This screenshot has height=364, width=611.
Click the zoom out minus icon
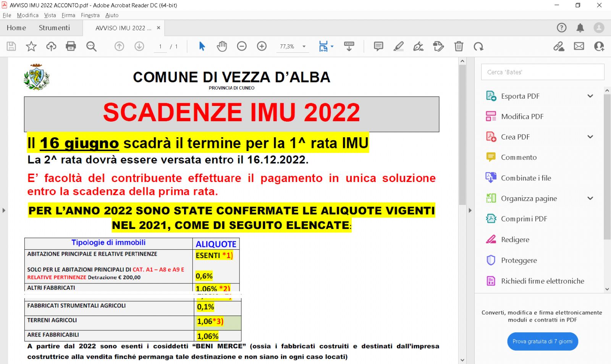point(242,46)
